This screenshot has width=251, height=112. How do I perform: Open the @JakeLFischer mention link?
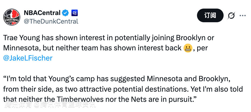[x=28, y=58]
